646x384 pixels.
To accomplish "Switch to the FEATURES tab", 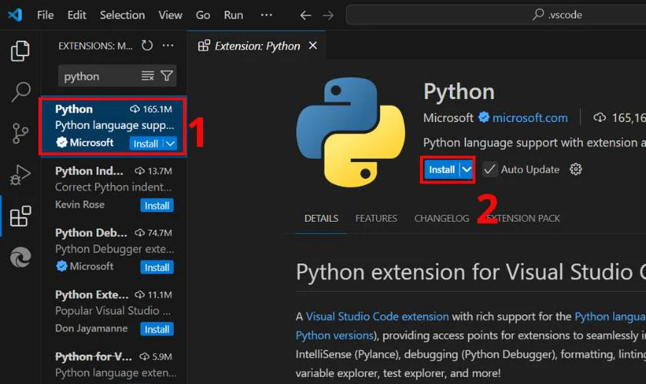I will pos(376,218).
